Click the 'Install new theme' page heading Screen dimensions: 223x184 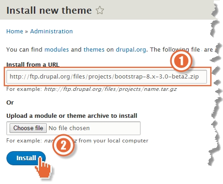pyautogui.click(x=49, y=11)
